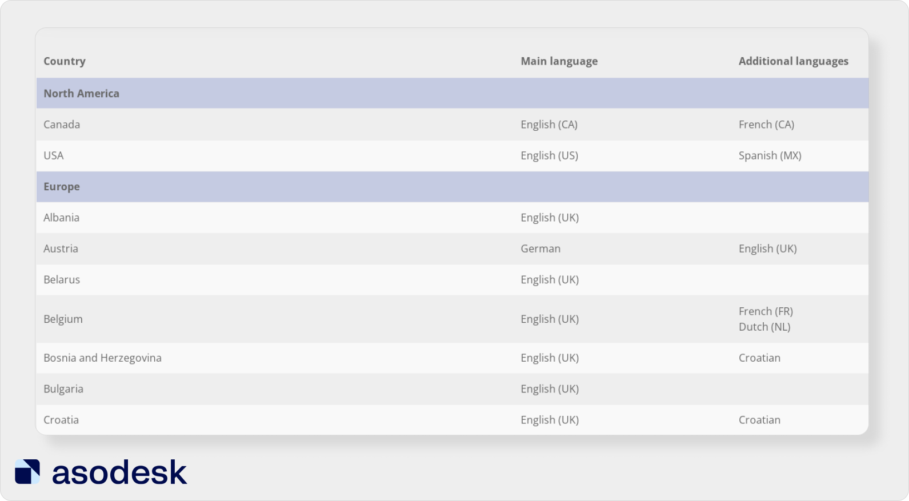Viewport: 909px width, 501px height.
Task: Click French (FR) in Belgium row
Action: [x=766, y=311]
